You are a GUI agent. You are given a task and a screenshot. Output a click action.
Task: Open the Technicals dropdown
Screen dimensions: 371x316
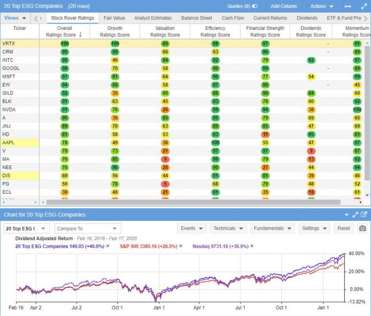[228, 228]
